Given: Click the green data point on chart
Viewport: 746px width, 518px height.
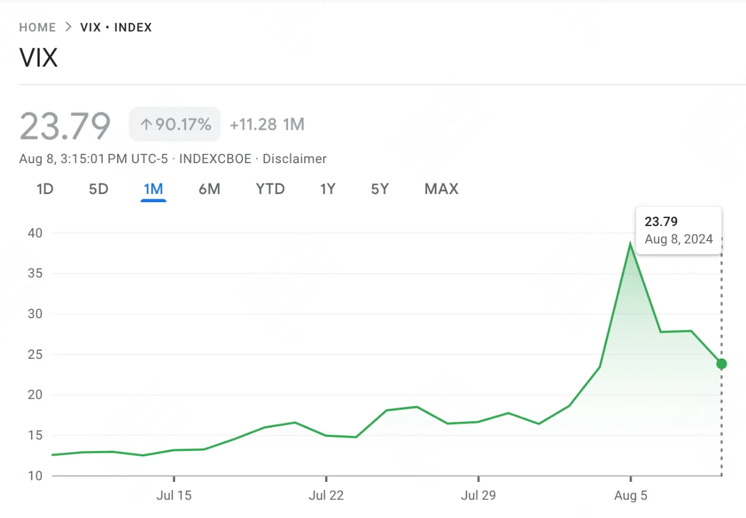Looking at the screenshot, I should pyautogui.click(x=722, y=364).
